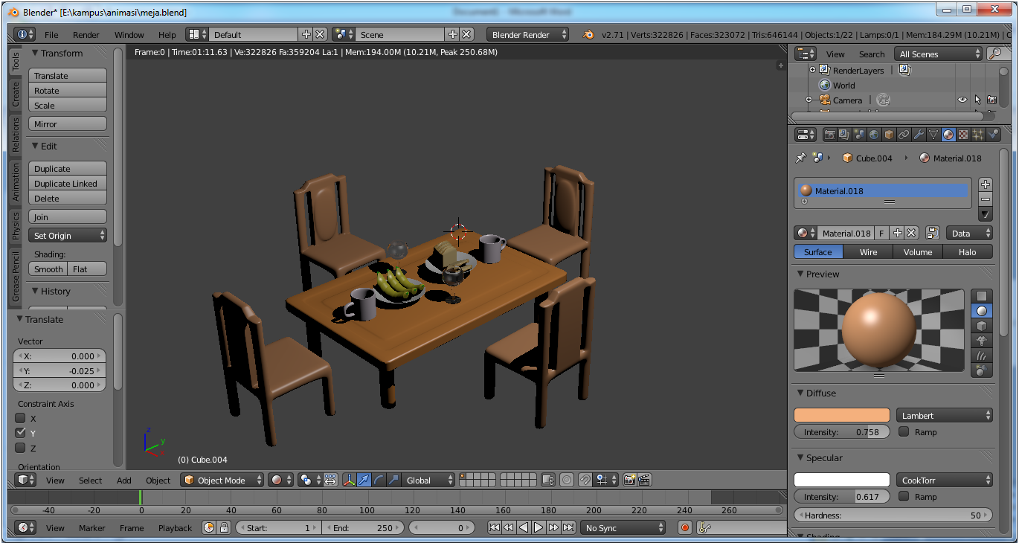The height and width of the screenshot is (543, 1019).
Task: Enable the Z constraint axis checkbox
Action: point(21,448)
